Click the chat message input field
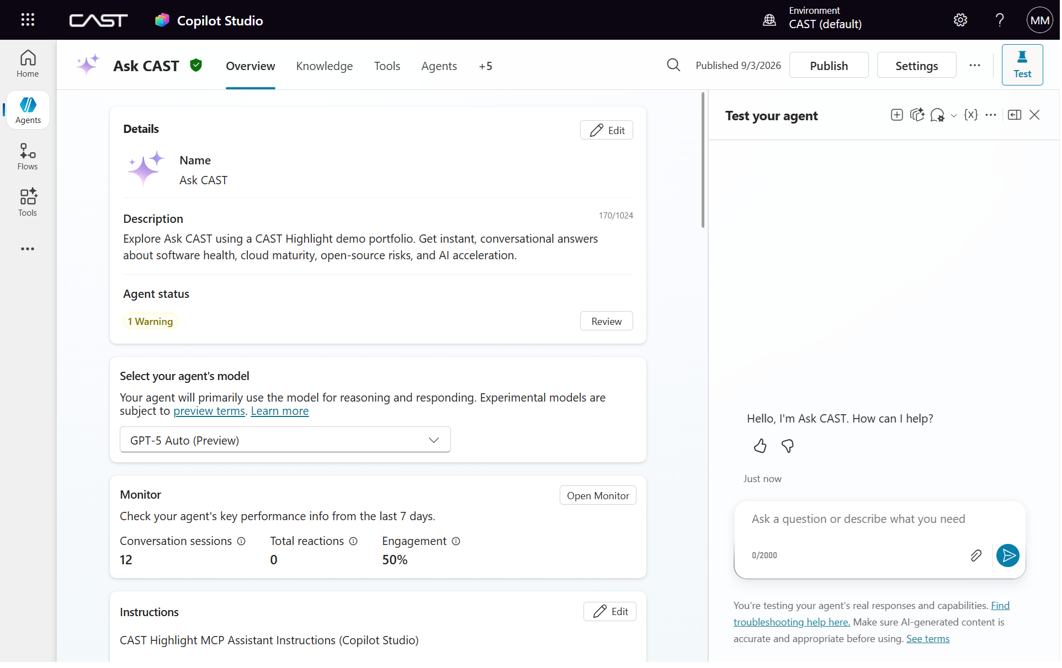 coord(879,520)
